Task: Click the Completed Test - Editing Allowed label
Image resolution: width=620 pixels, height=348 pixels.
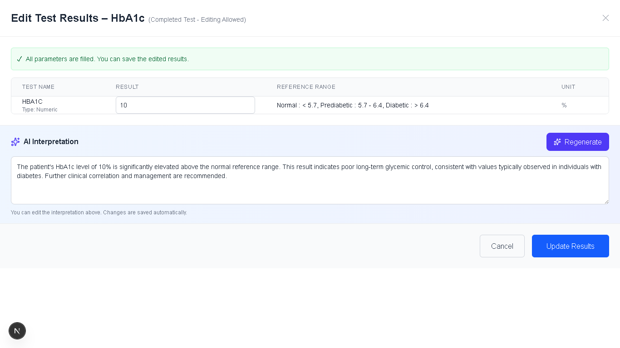Action: click(197, 19)
